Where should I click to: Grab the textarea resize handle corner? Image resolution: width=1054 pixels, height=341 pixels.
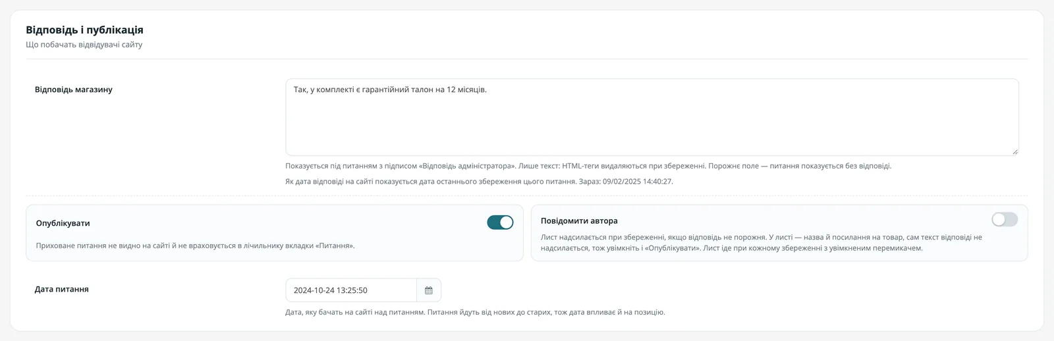point(1014,151)
